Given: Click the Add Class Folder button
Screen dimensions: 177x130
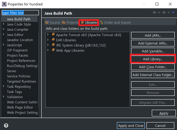Looking at the screenshot, I should point(153,67).
